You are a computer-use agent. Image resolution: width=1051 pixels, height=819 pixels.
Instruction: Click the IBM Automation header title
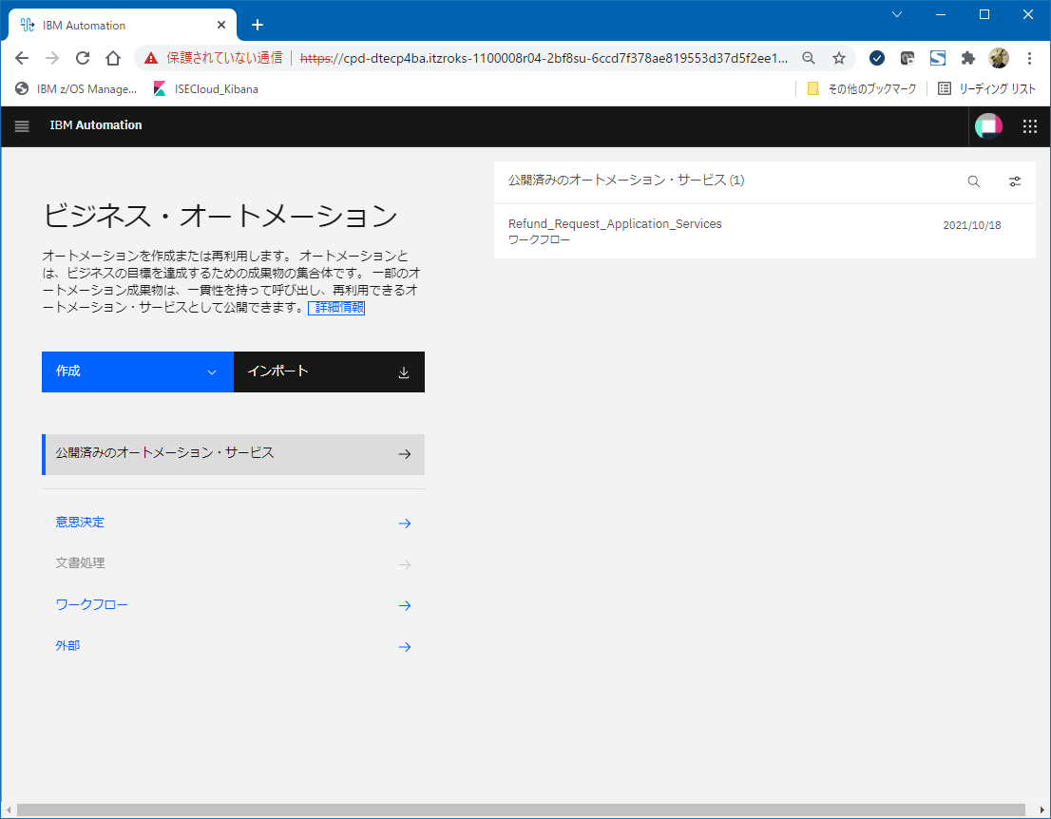pos(96,125)
